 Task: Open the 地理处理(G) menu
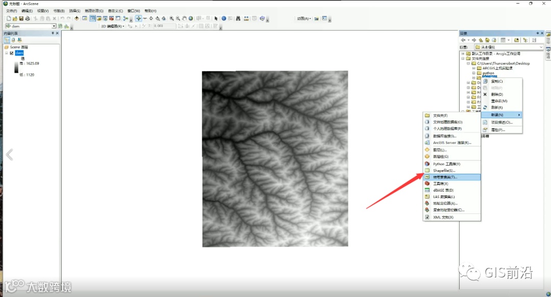point(94,11)
